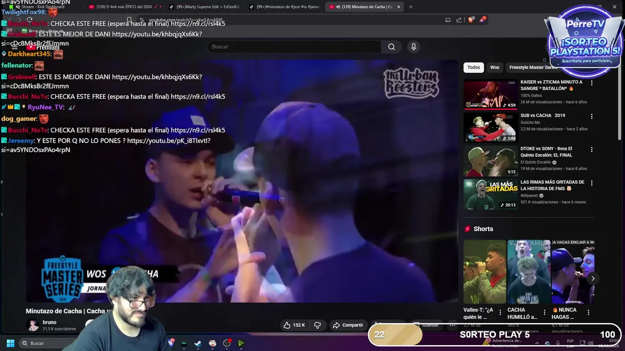The height and width of the screenshot is (351, 625).
Task: Open a new browser tab
Action: (411, 7)
